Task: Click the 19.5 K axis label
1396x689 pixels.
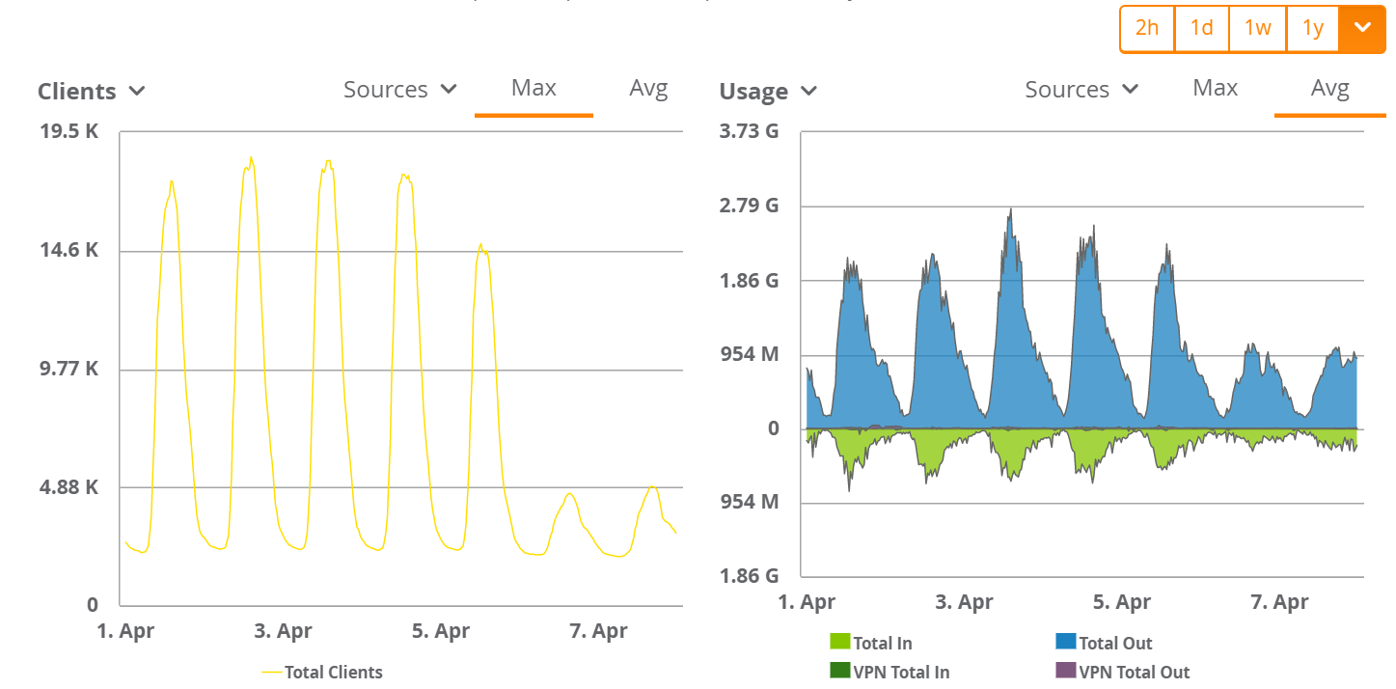Action: click(x=69, y=132)
